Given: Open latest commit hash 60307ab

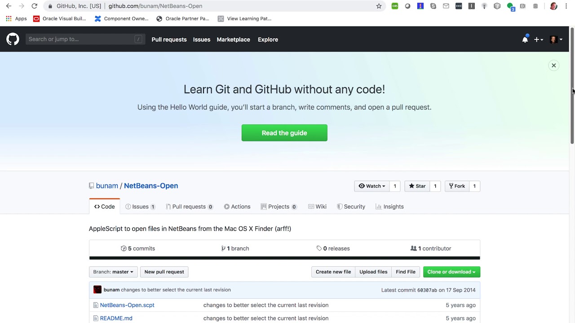Looking at the screenshot, I should coord(427,290).
